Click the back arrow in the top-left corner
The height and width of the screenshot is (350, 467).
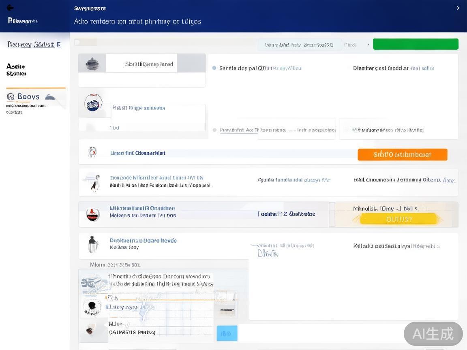pyautogui.click(x=10, y=8)
